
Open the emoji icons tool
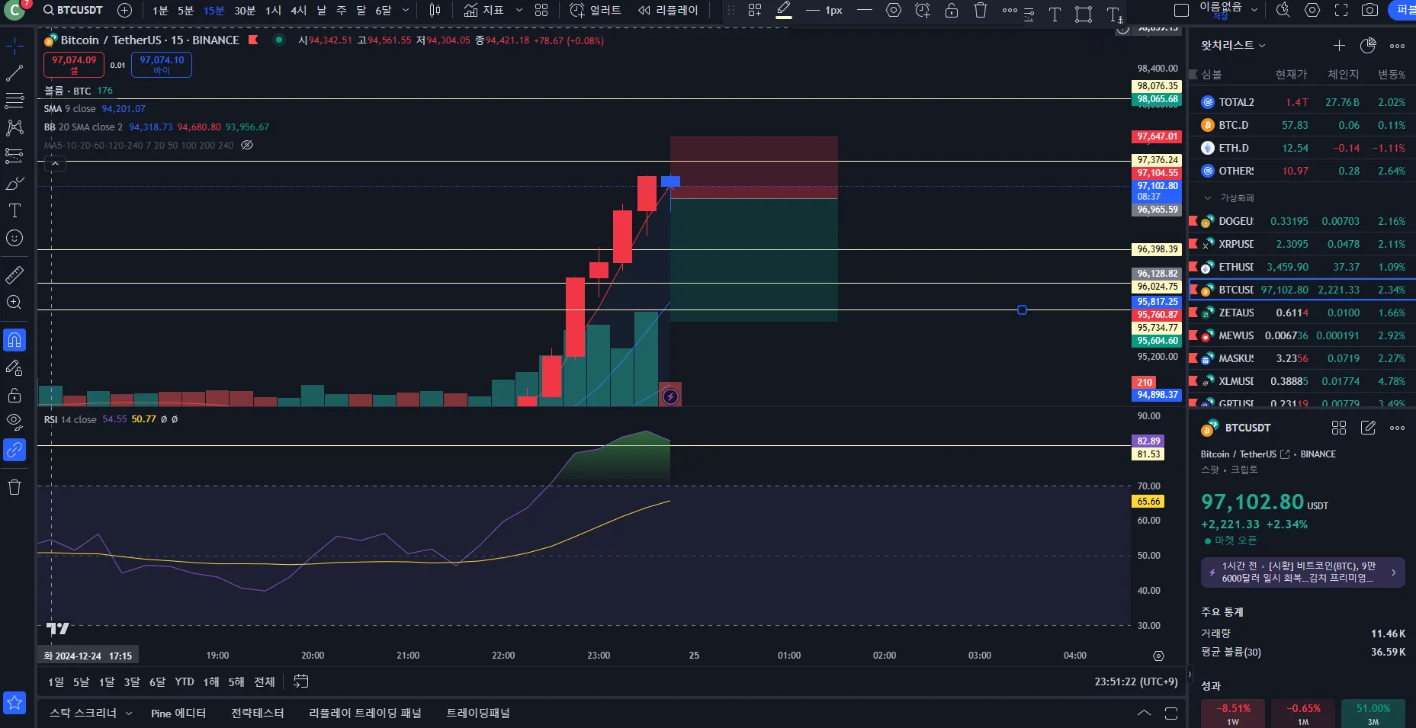point(14,238)
